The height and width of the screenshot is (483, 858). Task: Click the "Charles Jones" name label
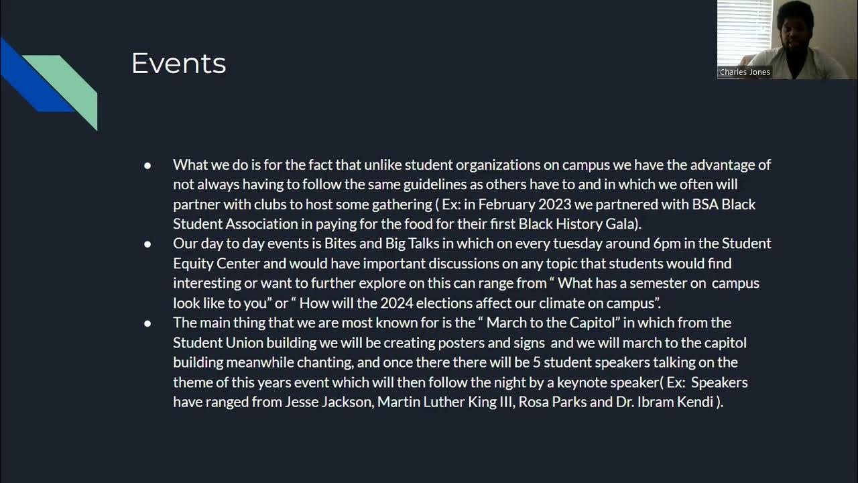[745, 72]
